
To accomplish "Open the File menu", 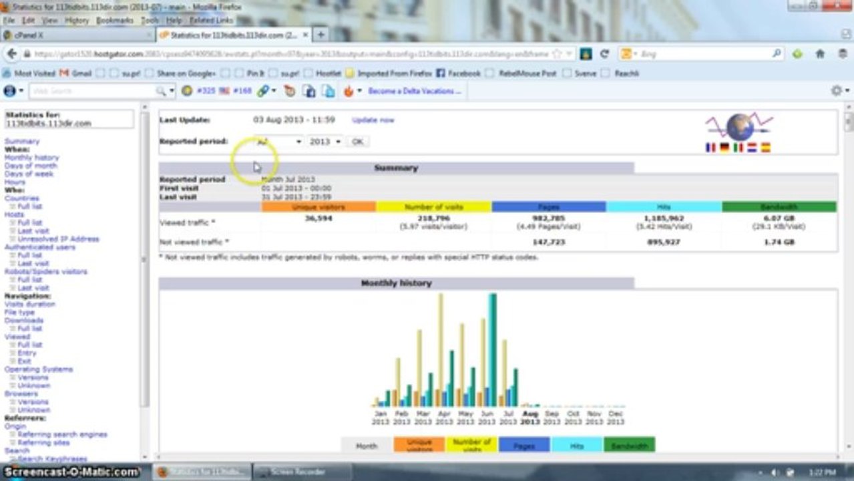I will click(9, 21).
